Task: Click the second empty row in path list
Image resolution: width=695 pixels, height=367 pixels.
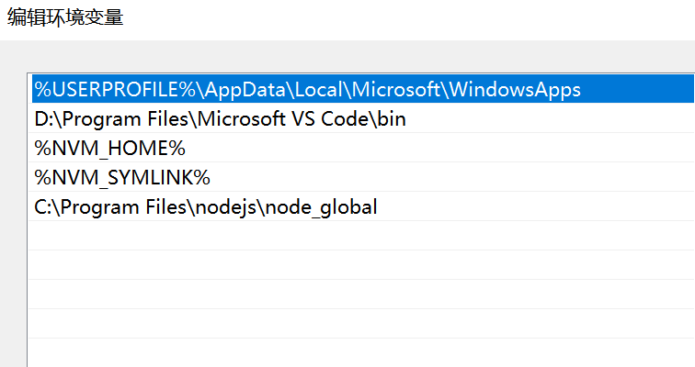Action: 359,265
